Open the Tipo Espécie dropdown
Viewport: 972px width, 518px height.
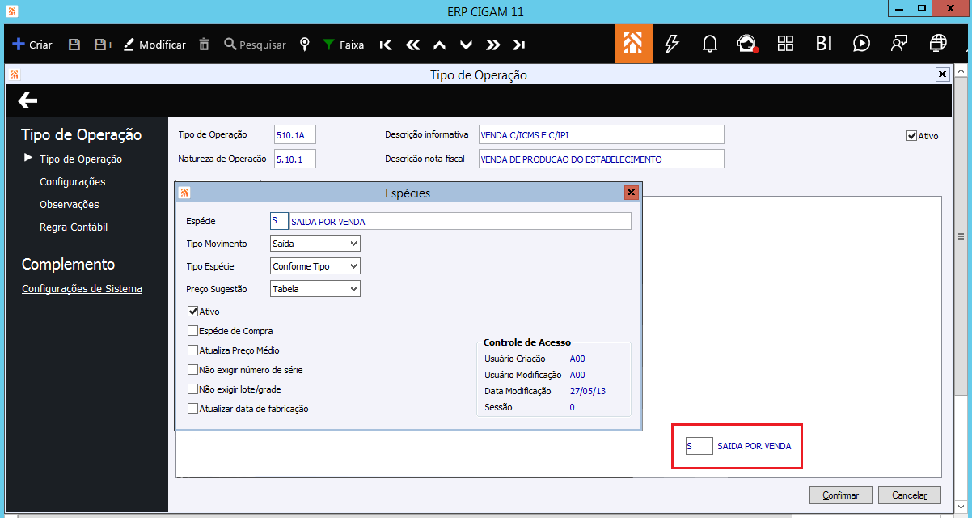tap(315, 265)
